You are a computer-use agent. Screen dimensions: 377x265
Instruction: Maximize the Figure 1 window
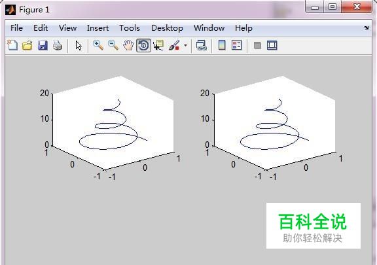click(332, 7)
